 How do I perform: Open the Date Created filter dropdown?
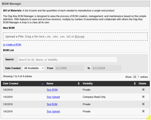(x=33, y=68)
